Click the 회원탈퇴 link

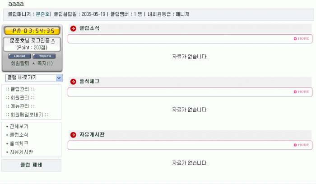coord(20,64)
